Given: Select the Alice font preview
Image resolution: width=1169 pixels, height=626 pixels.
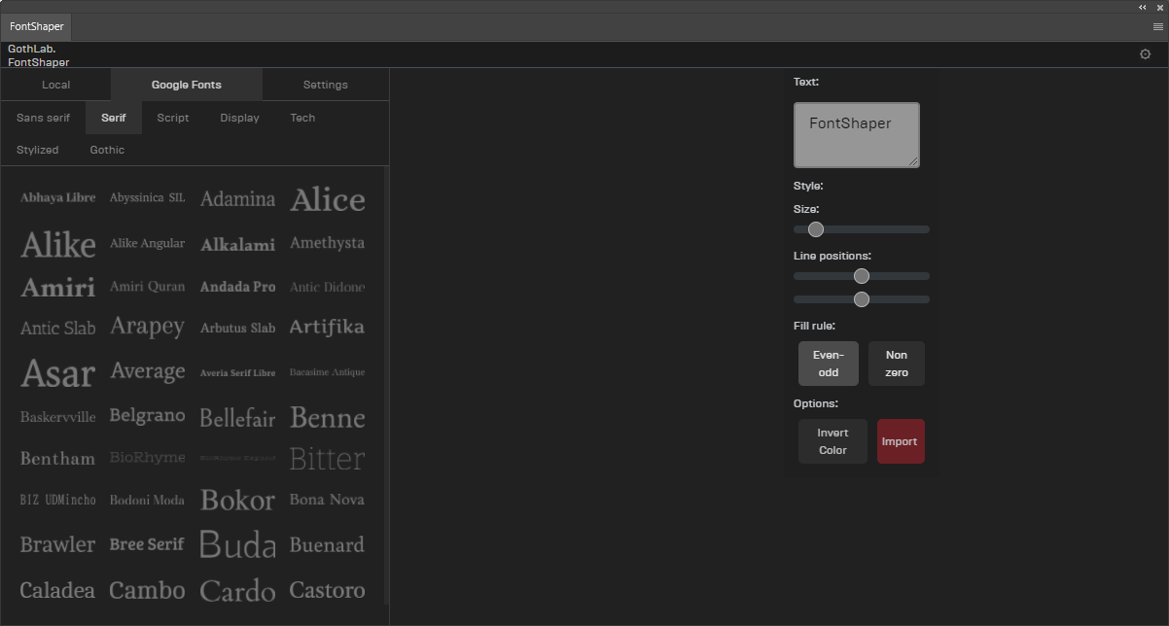Looking at the screenshot, I should coord(328,198).
